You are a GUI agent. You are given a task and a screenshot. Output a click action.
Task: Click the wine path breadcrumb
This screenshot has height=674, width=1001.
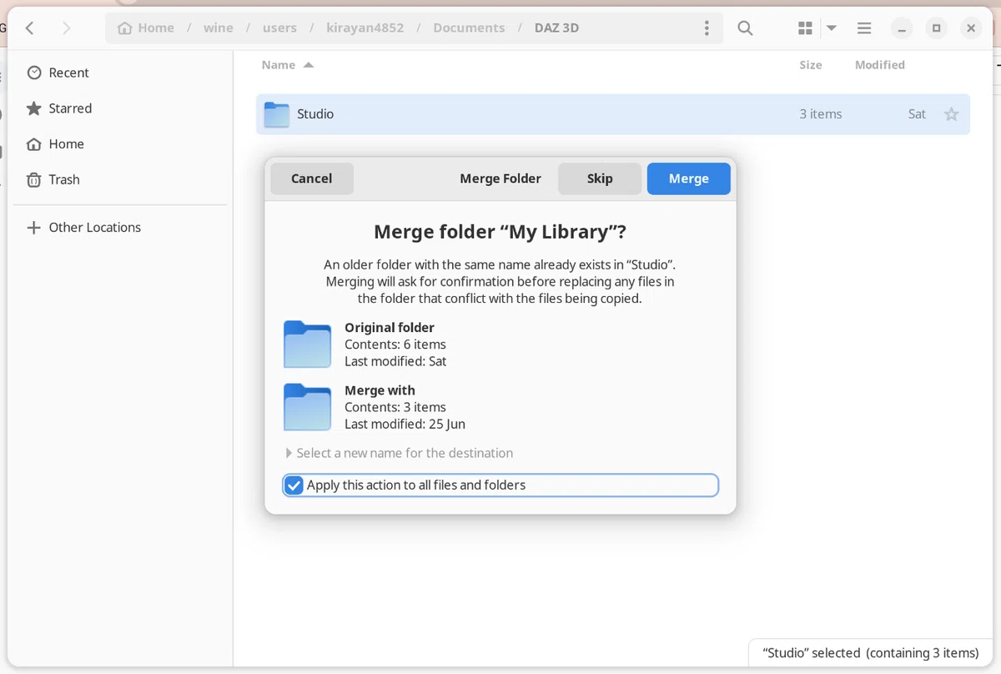pyautogui.click(x=219, y=28)
